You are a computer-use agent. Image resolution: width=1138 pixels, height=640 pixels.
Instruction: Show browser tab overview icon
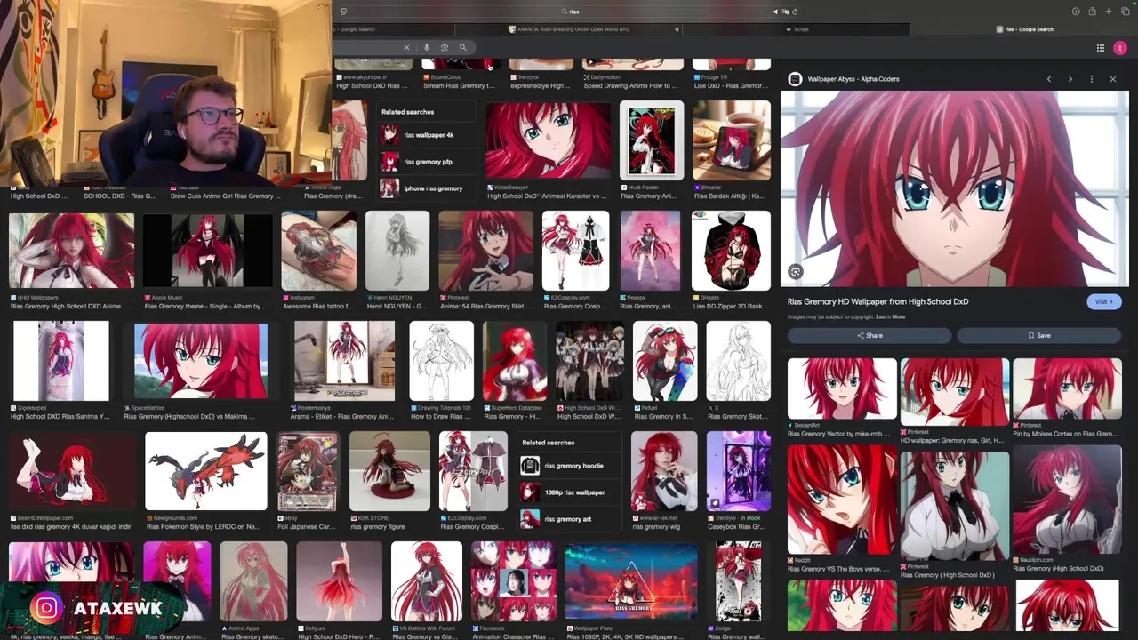(x=1124, y=12)
